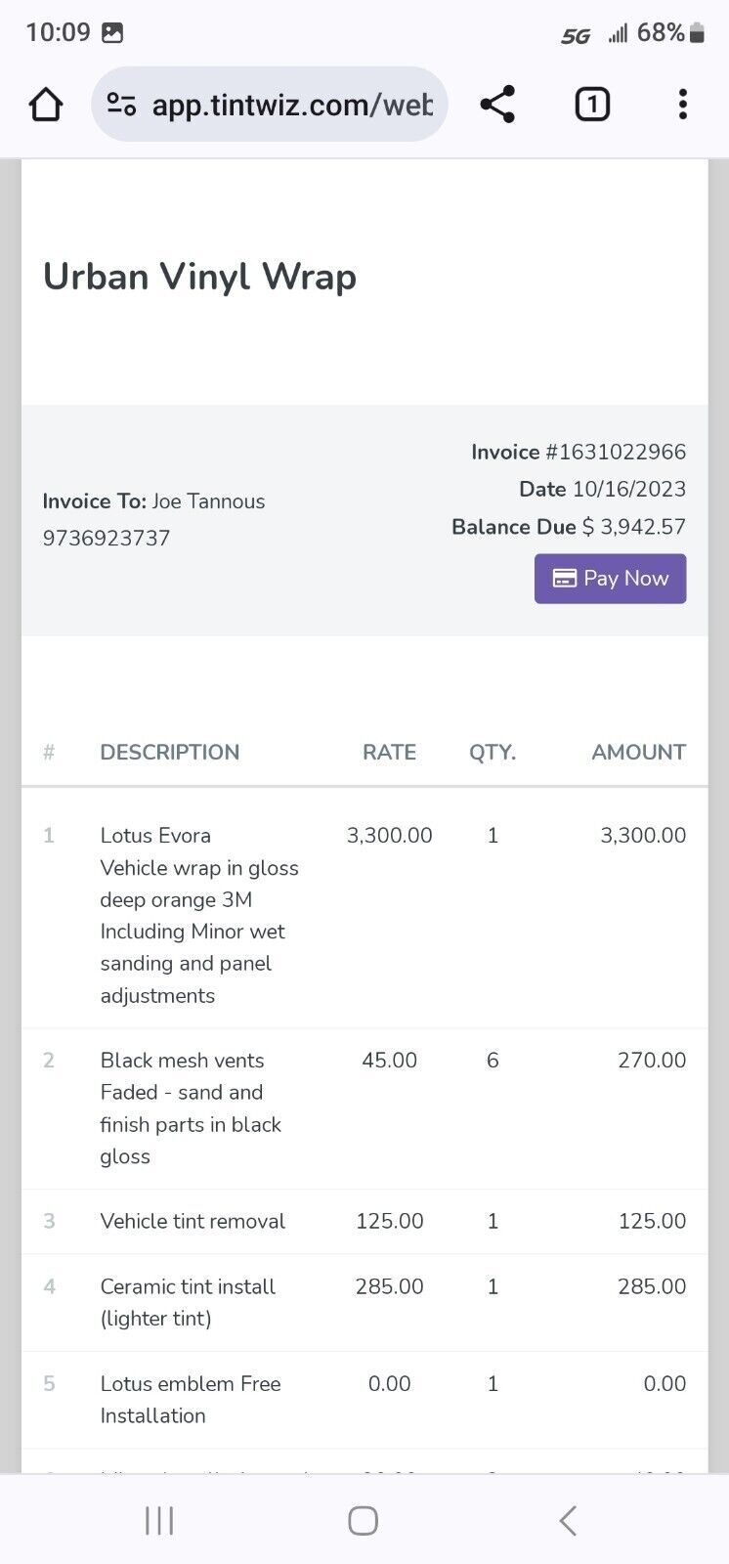This screenshot has width=729, height=1564.
Task: Select the Vehicle tint removal row
Action: 193,1221
